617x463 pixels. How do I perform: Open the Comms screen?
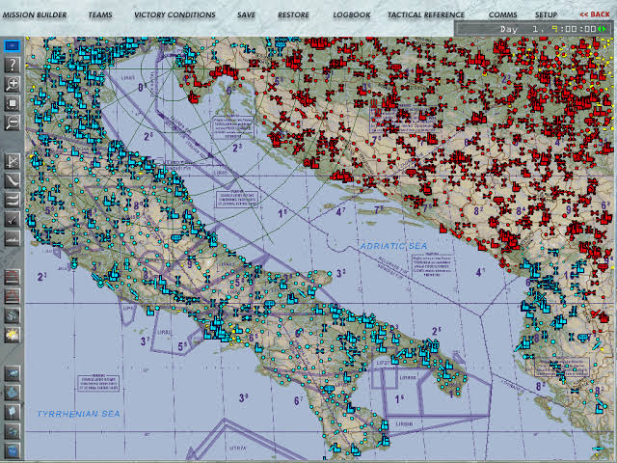click(x=502, y=15)
